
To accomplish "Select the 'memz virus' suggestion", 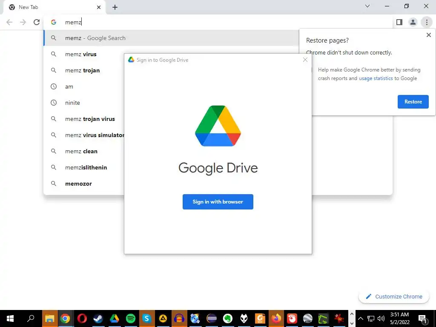I will [x=84, y=54].
